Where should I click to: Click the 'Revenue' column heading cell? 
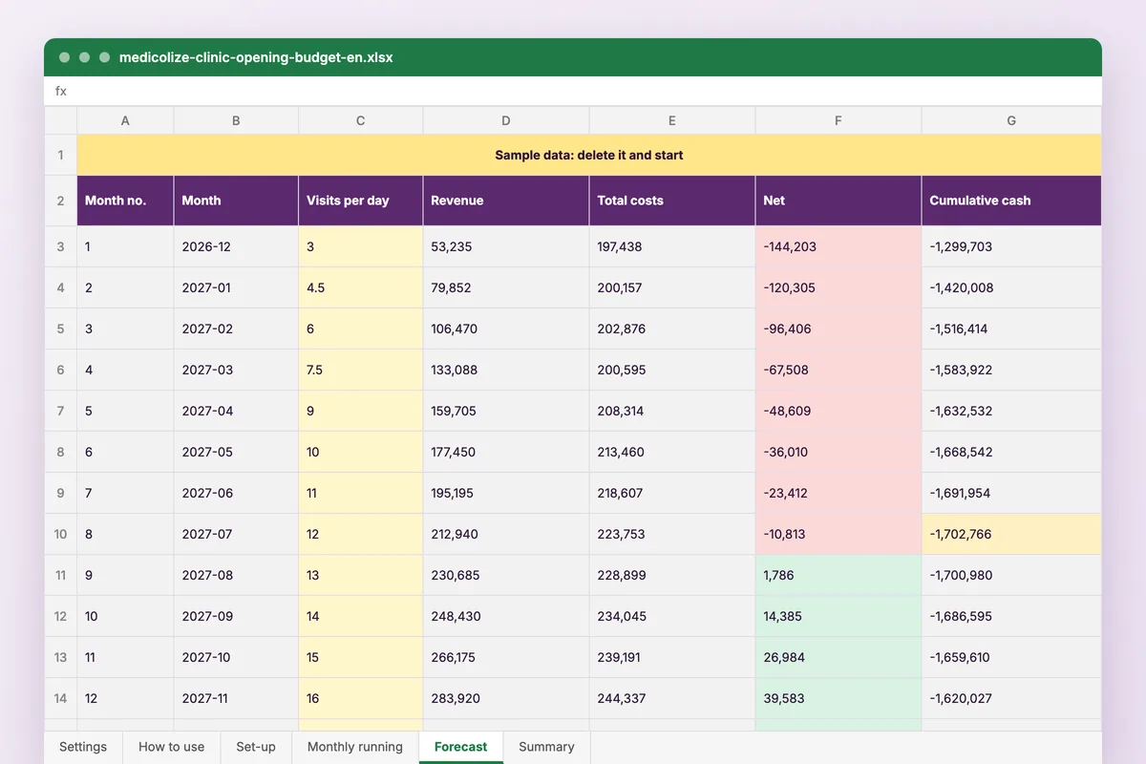(x=506, y=201)
